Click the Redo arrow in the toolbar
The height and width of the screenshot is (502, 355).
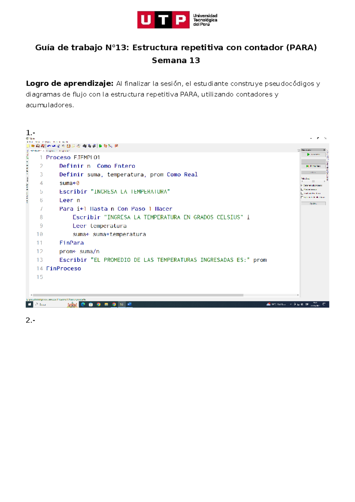pos(54,146)
